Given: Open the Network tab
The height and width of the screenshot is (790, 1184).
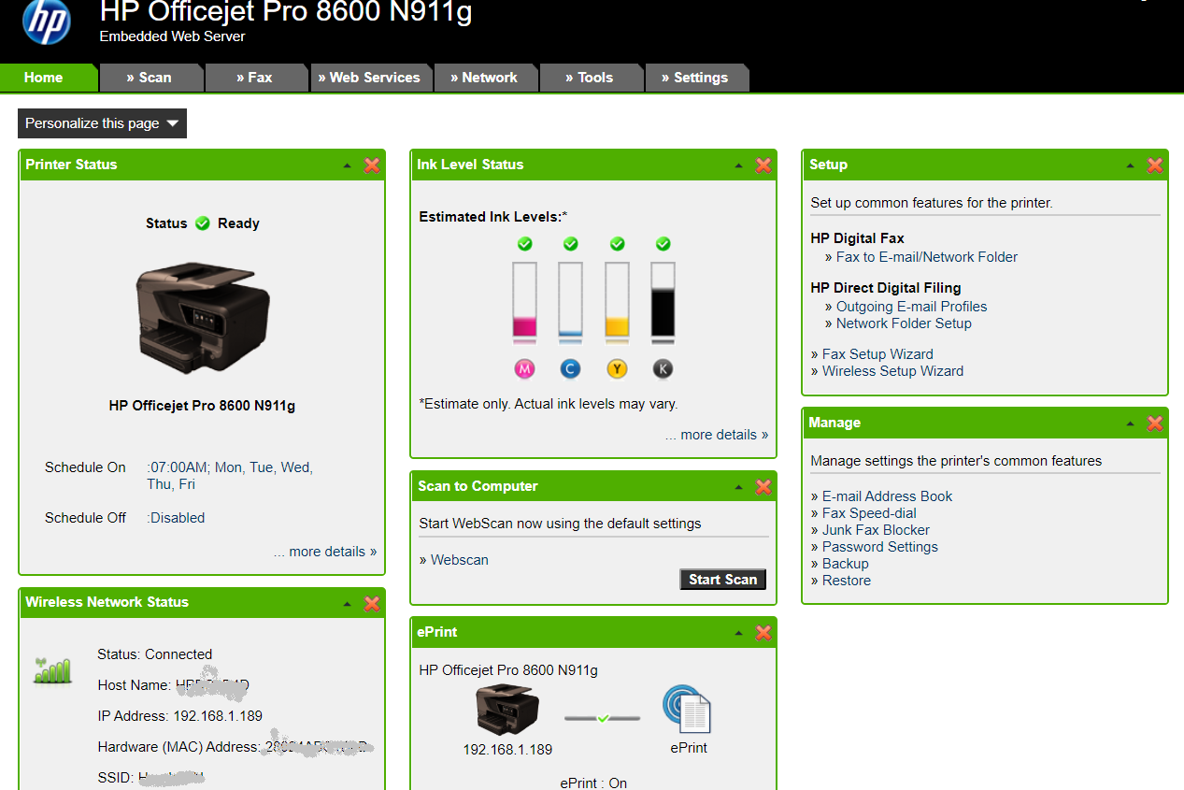Looking at the screenshot, I should pos(486,78).
